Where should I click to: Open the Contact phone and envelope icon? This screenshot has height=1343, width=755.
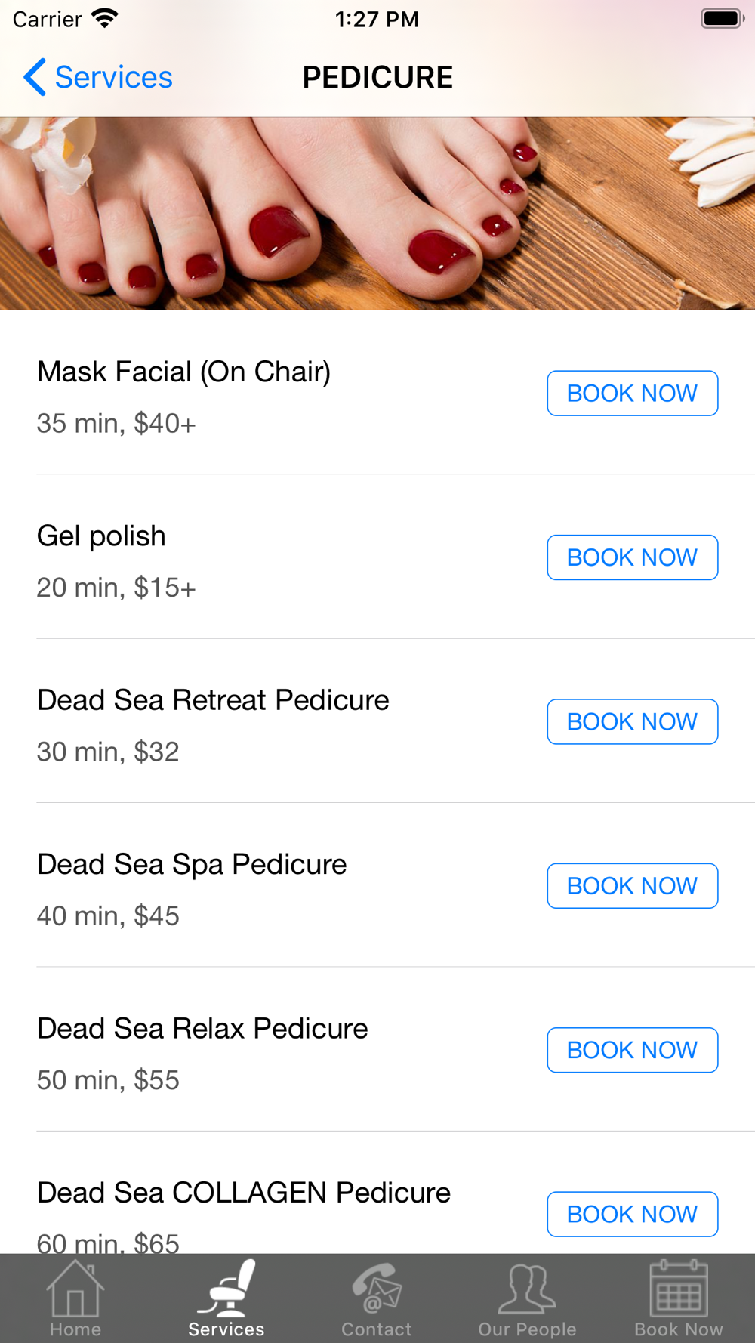pyautogui.click(x=377, y=1289)
